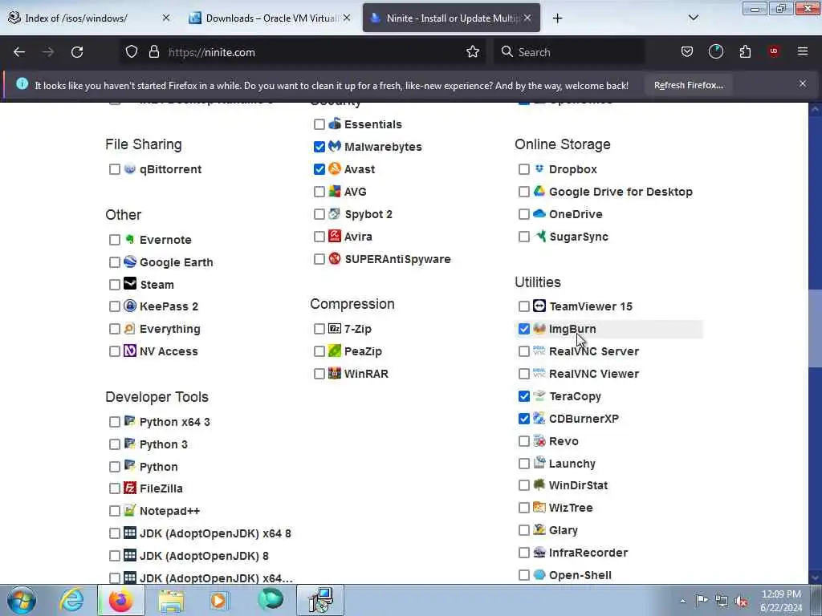Open Windows Start orb
The height and width of the screenshot is (616, 822).
click(22, 600)
